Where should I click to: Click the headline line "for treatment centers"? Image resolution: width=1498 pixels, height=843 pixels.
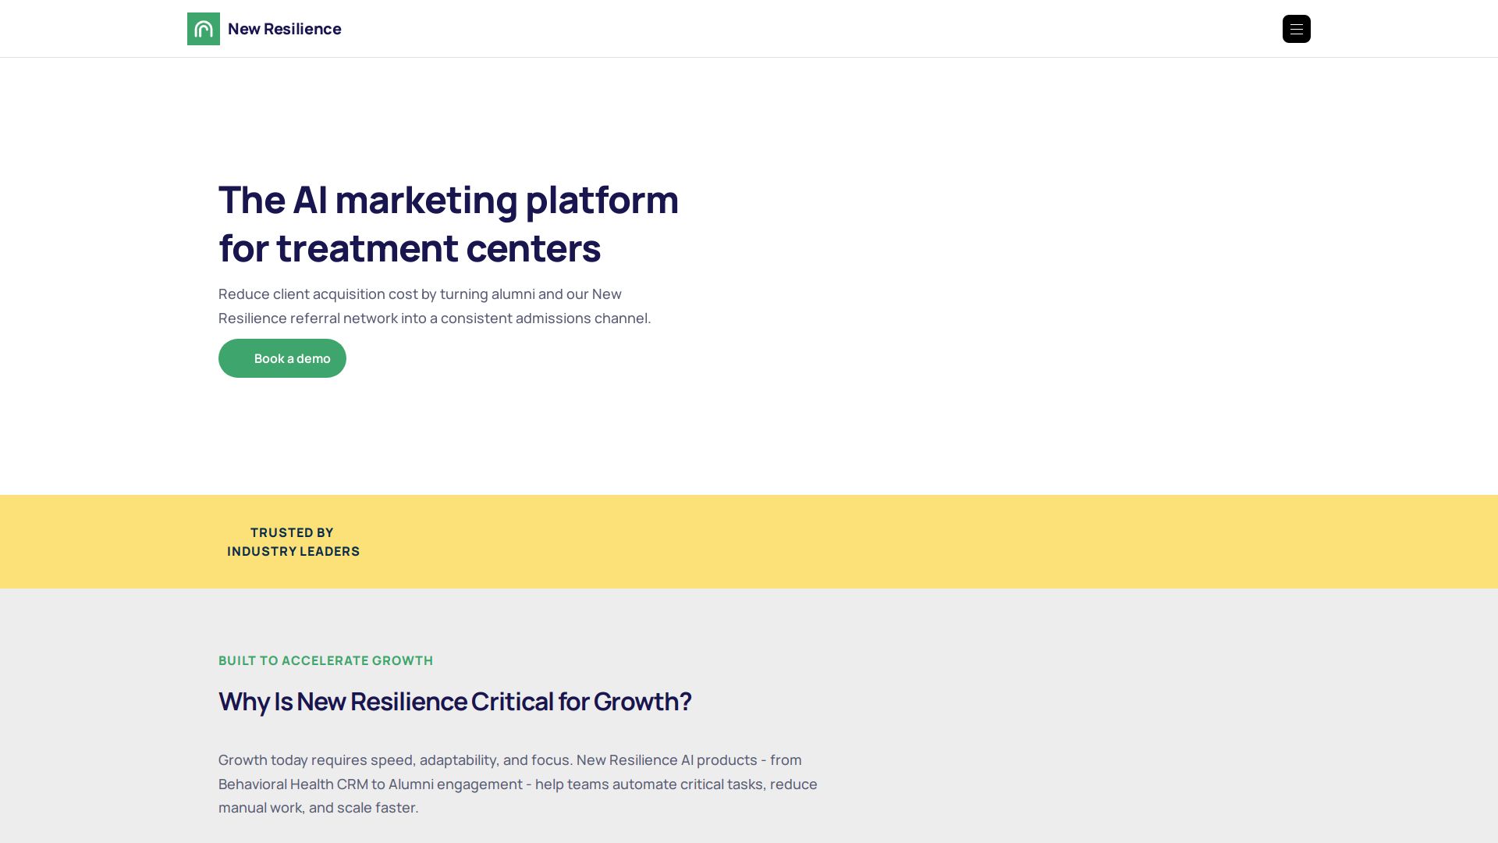[x=409, y=248]
